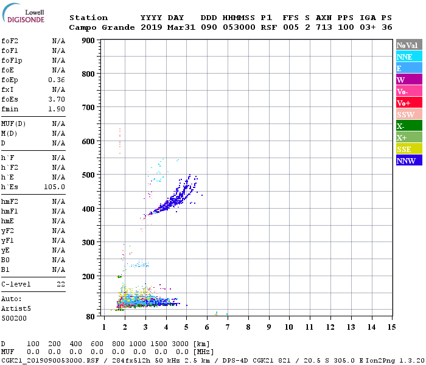Image resolution: width=426 pixels, height=365 pixels.
Task: Click the 500200 version number
Action: tap(14, 318)
